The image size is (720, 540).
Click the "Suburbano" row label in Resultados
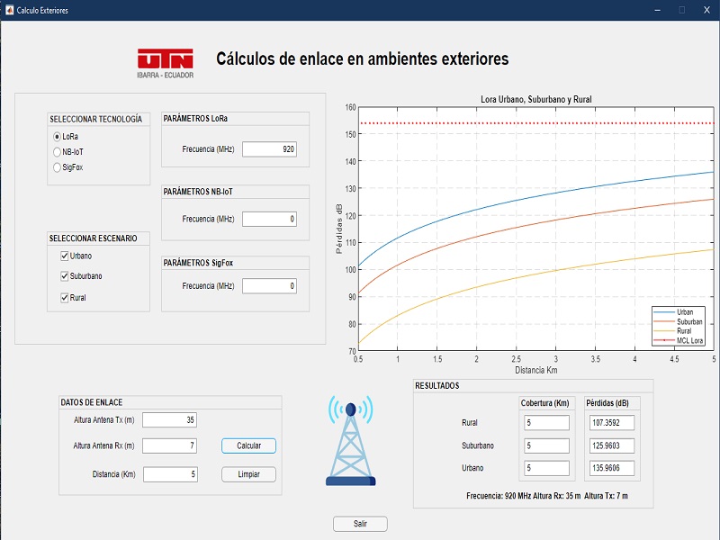point(478,445)
